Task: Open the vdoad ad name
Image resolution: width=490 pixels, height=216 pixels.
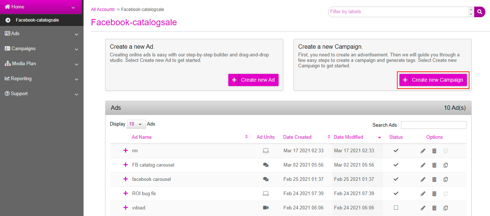Action: [x=139, y=208]
